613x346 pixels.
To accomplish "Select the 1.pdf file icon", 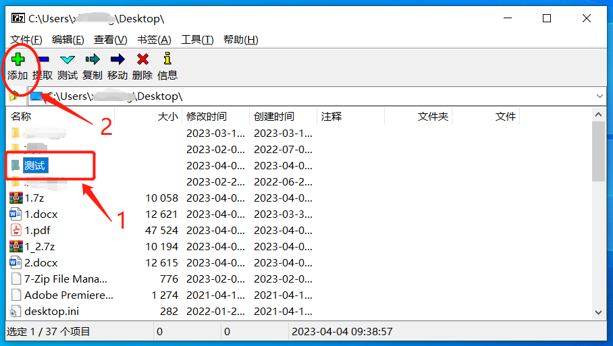I will point(16,231).
